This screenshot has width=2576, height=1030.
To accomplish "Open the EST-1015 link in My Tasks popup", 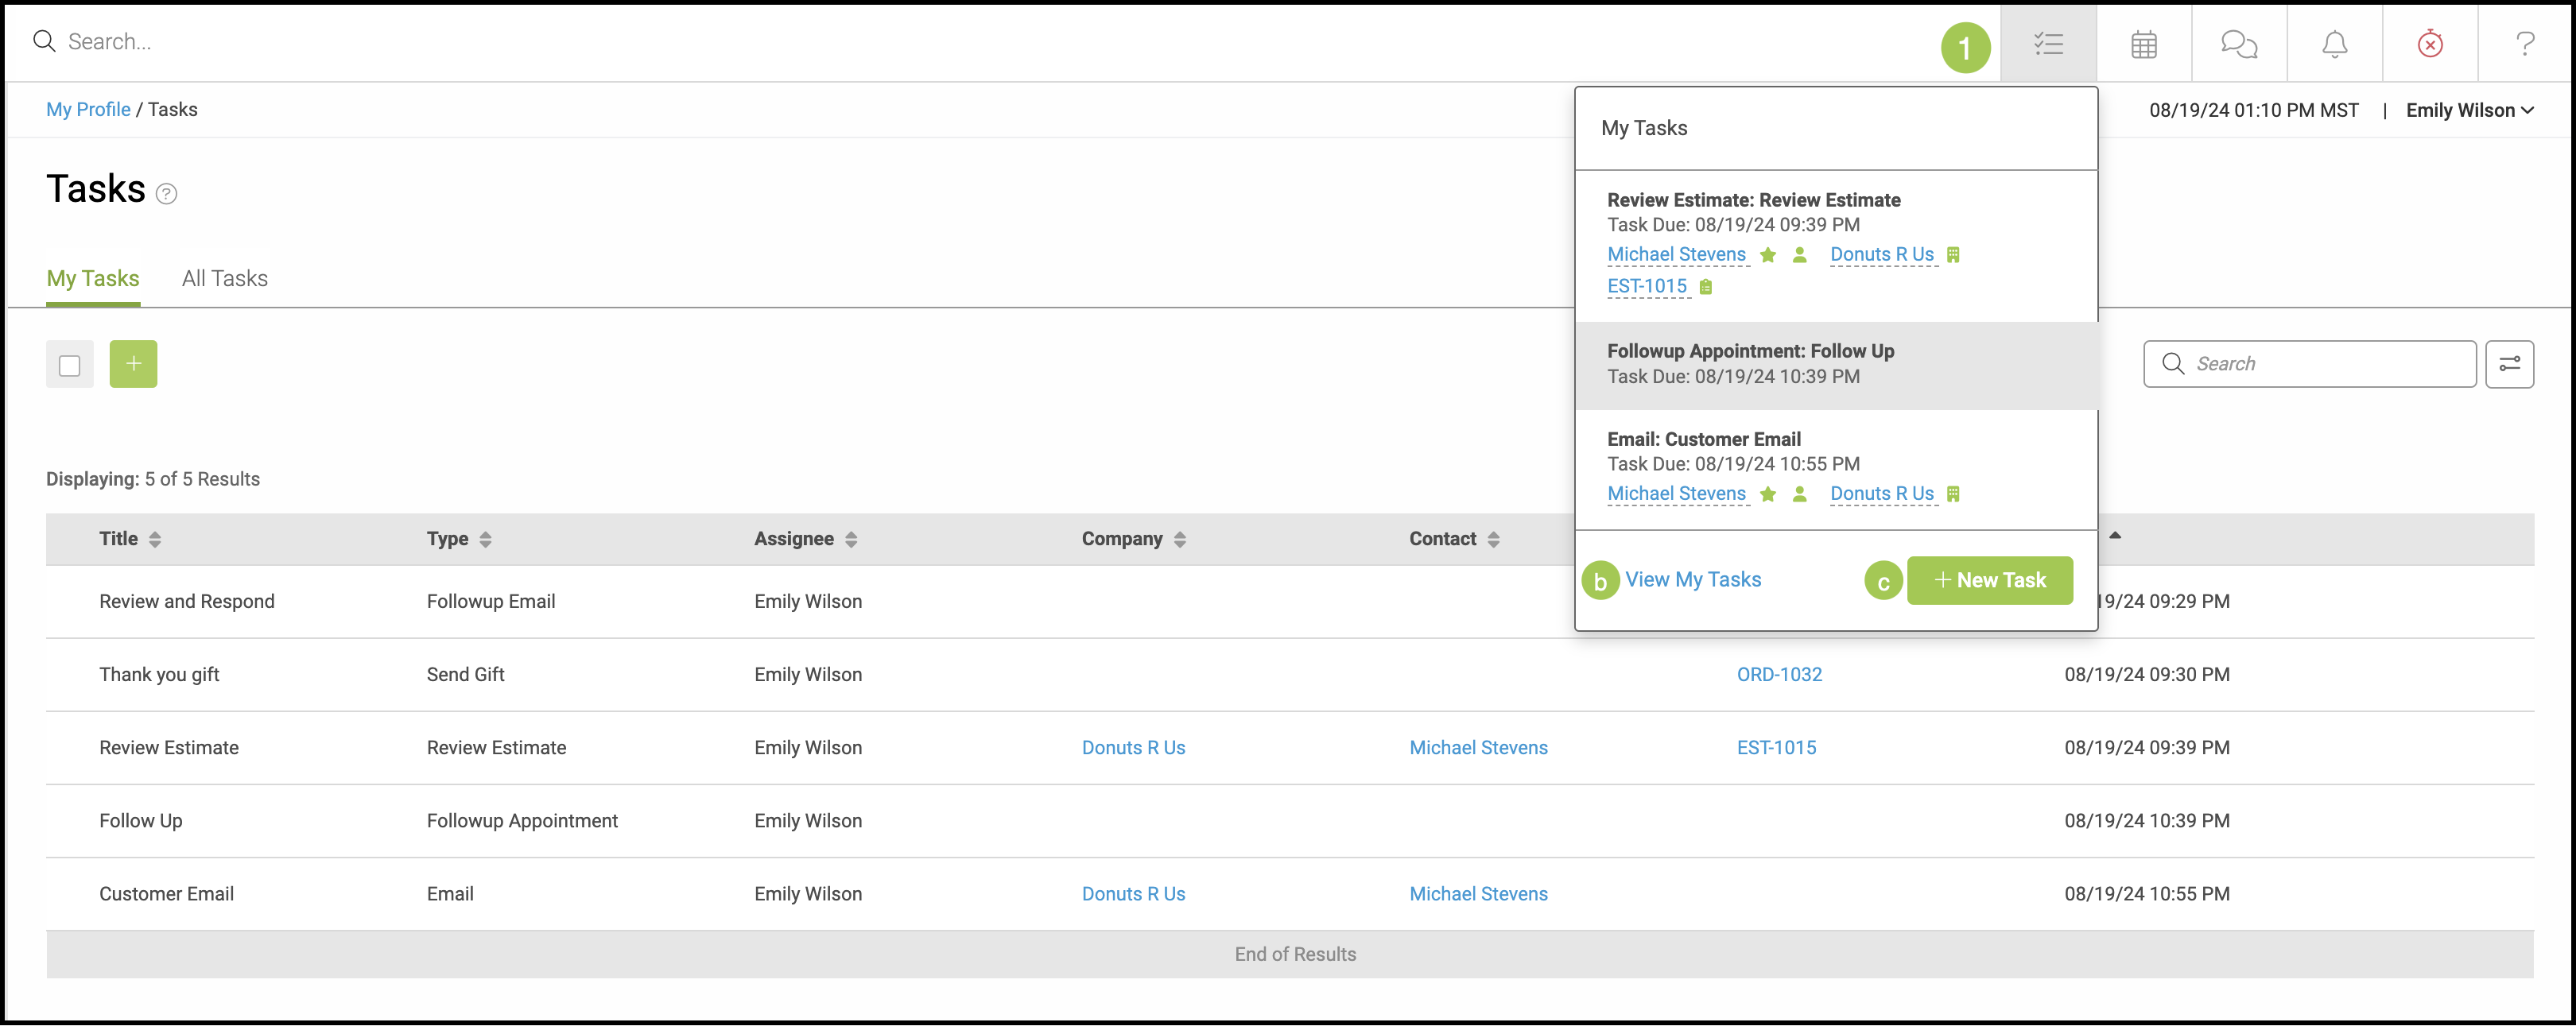I will click(x=1646, y=286).
